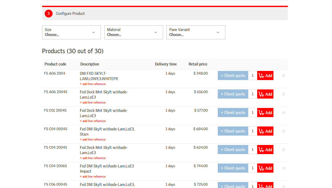Viewport: 332px width, 188px height.
Task: Edit quantity field for FS A06 2004
Action: [253, 76]
